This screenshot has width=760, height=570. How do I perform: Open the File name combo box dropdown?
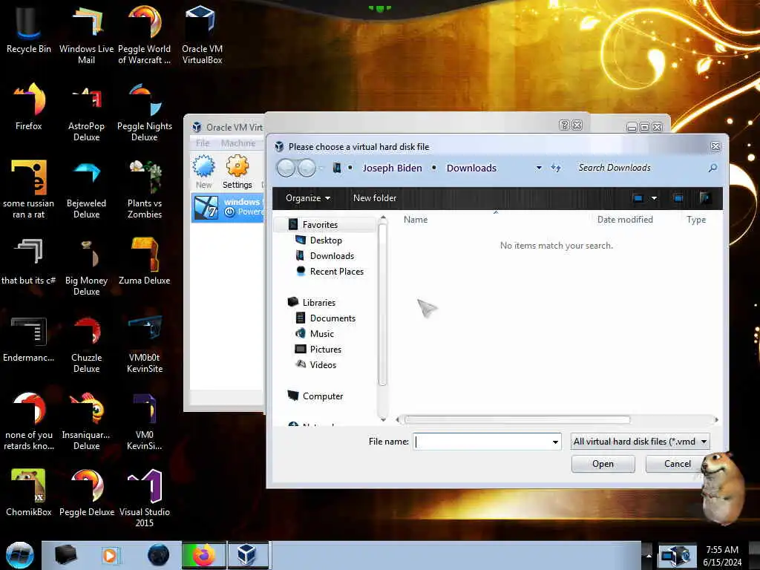(x=555, y=442)
